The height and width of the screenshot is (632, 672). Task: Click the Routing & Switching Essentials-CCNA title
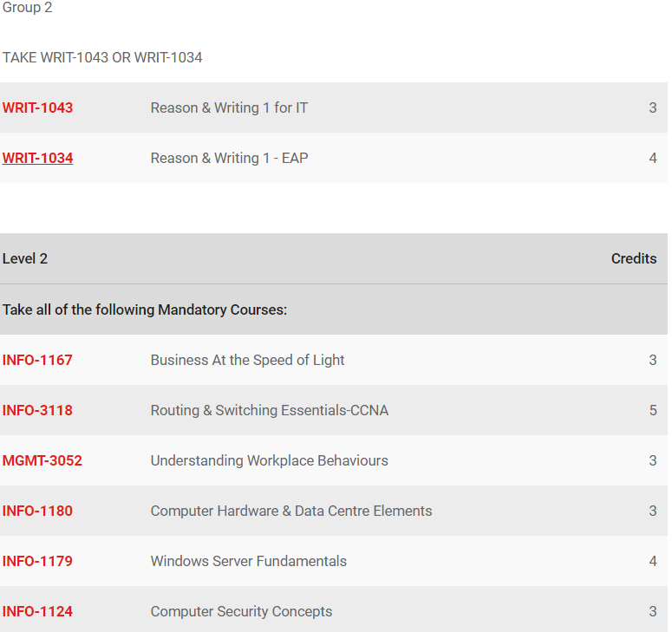click(270, 410)
